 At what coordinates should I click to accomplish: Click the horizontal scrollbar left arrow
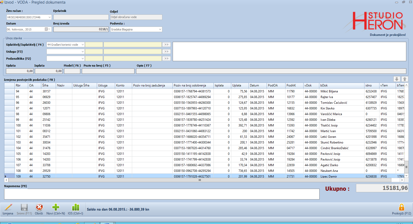(6, 180)
